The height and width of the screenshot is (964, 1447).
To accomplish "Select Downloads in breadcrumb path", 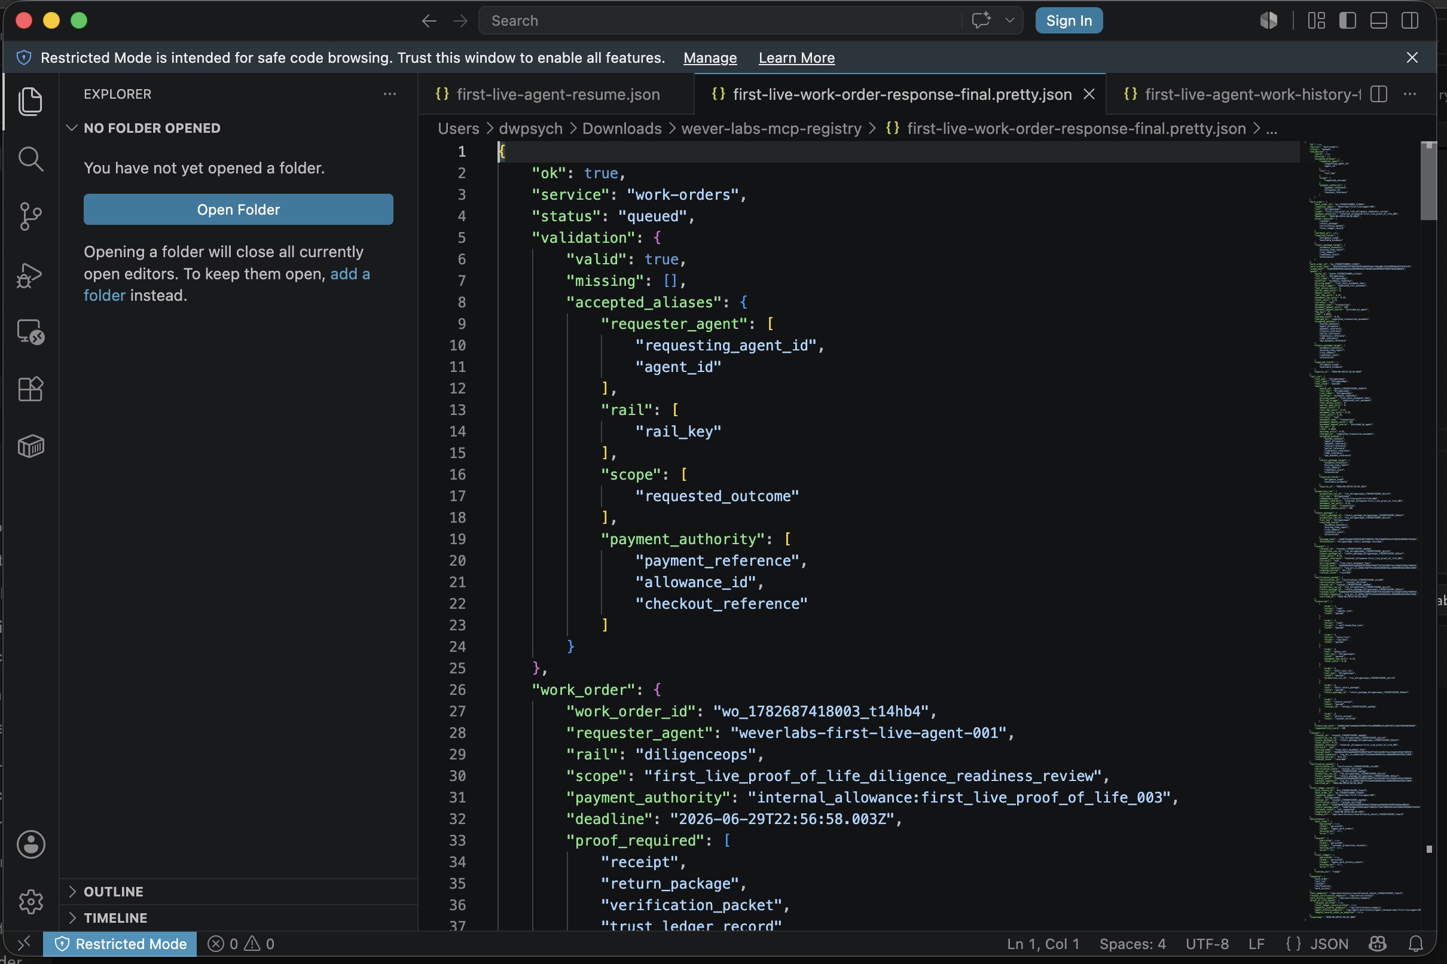I will (621, 129).
